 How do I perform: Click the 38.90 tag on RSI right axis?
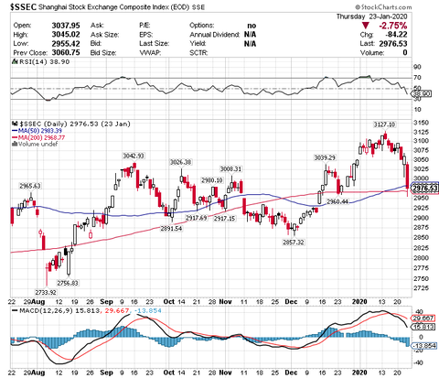(x=421, y=94)
